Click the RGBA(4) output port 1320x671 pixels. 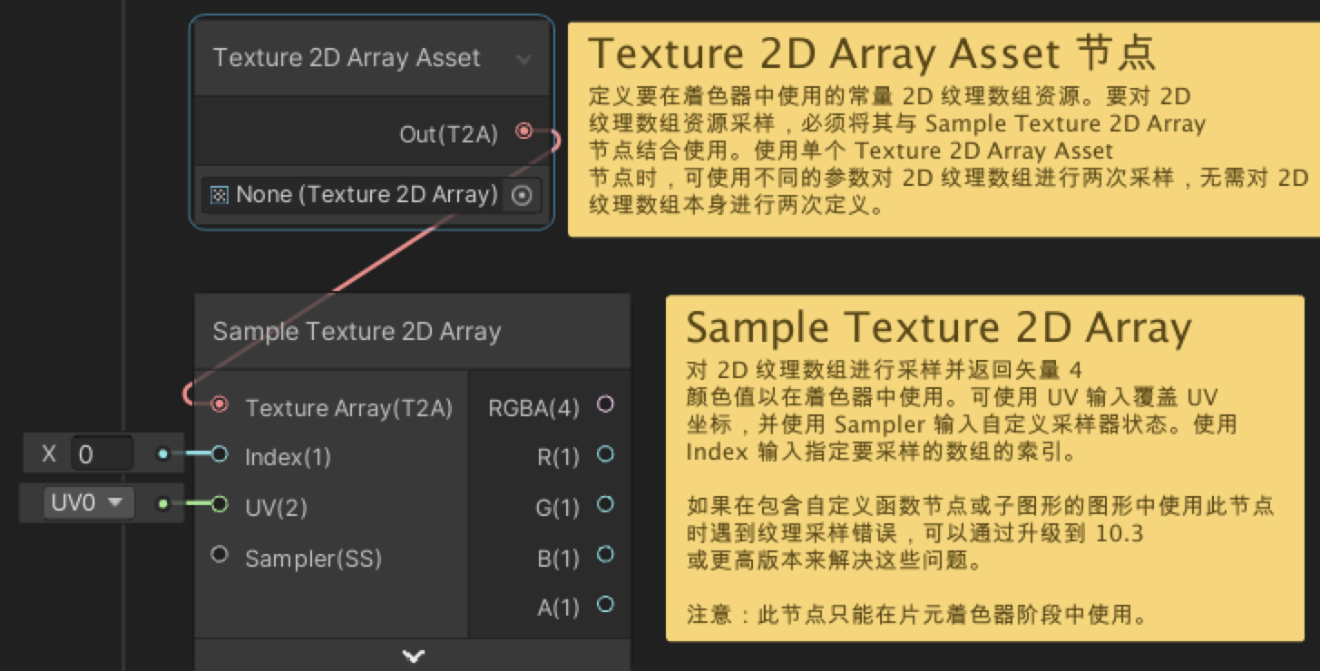(605, 406)
